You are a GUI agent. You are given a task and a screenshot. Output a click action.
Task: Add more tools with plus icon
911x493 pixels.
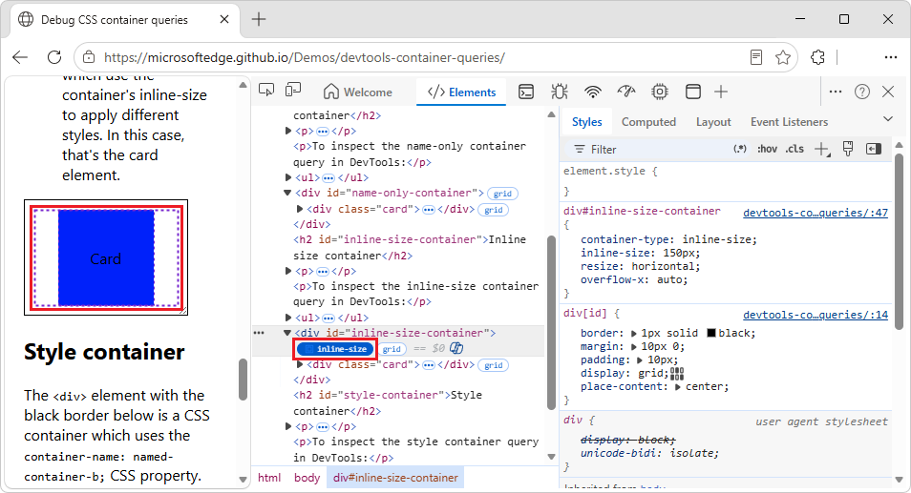pos(721,92)
